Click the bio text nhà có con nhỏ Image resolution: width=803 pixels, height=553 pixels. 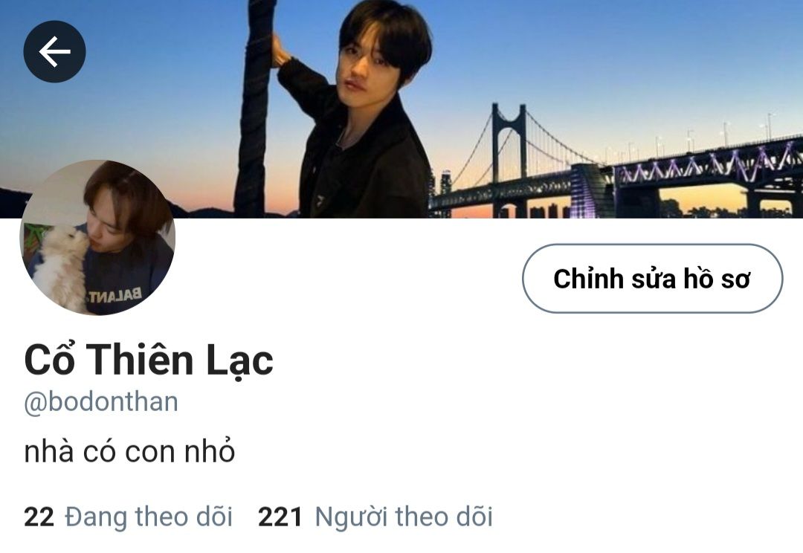pyautogui.click(x=129, y=451)
